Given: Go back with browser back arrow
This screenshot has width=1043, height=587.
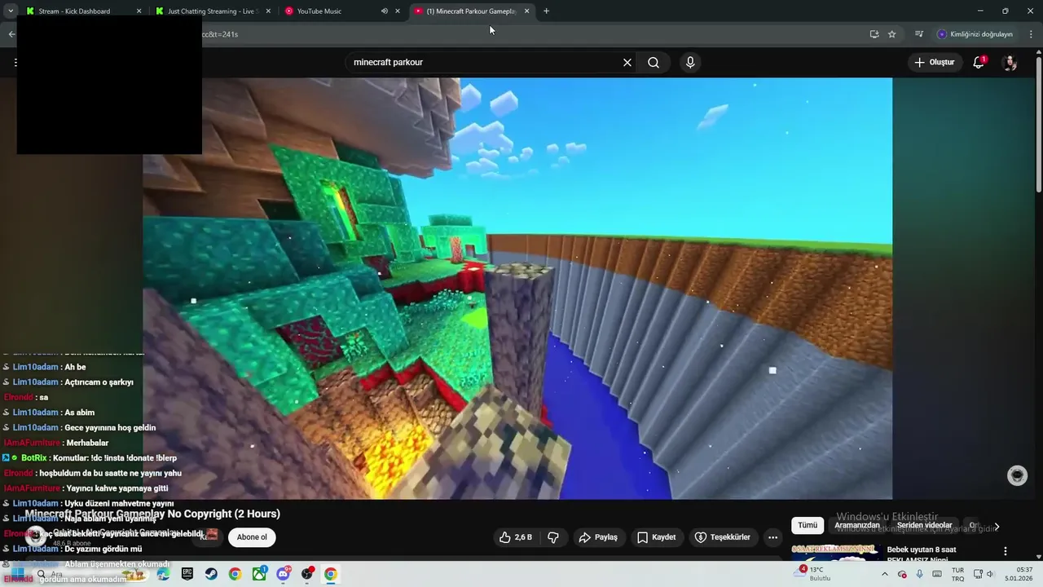Looking at the screenshot, I should coord(11,34).
